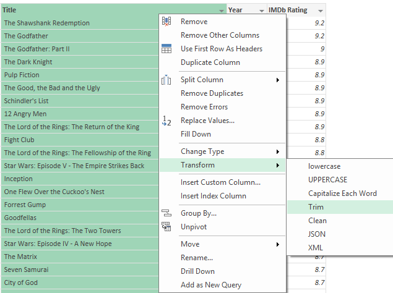Select Capitalize Each Word option
This screenshot has width=393, height=293.
tap(342, 193)
